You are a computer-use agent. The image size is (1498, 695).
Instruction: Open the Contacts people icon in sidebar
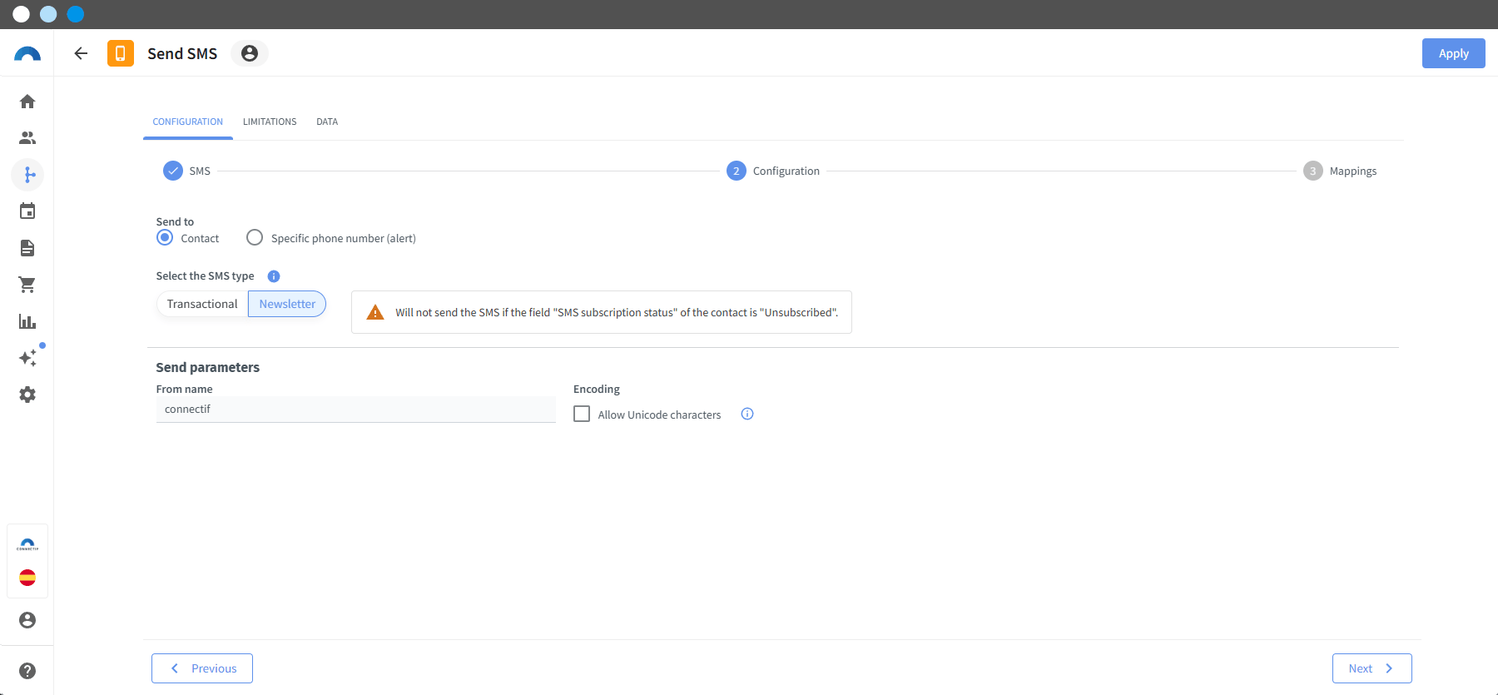27,138
